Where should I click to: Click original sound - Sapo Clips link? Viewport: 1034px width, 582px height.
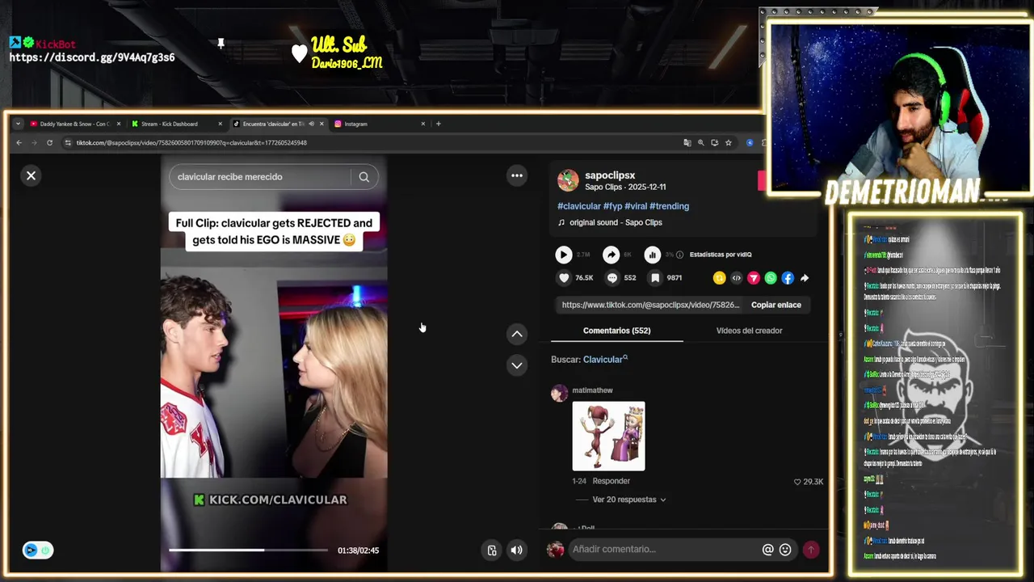tap(616, 222)
